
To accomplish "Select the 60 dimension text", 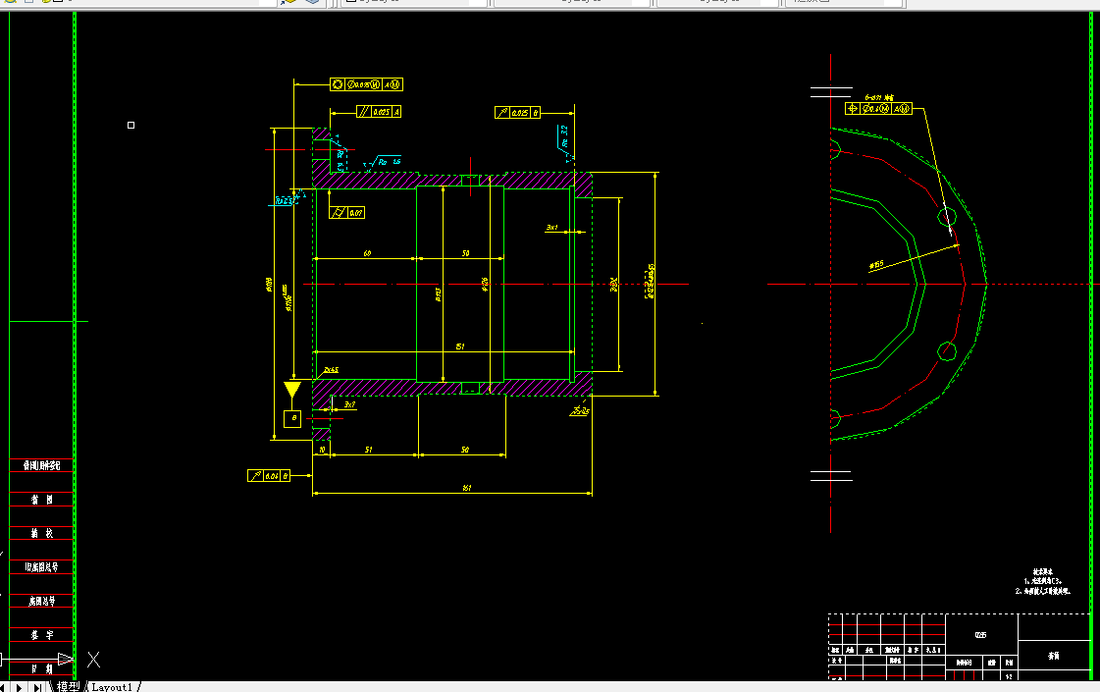I will pos(367,253).
